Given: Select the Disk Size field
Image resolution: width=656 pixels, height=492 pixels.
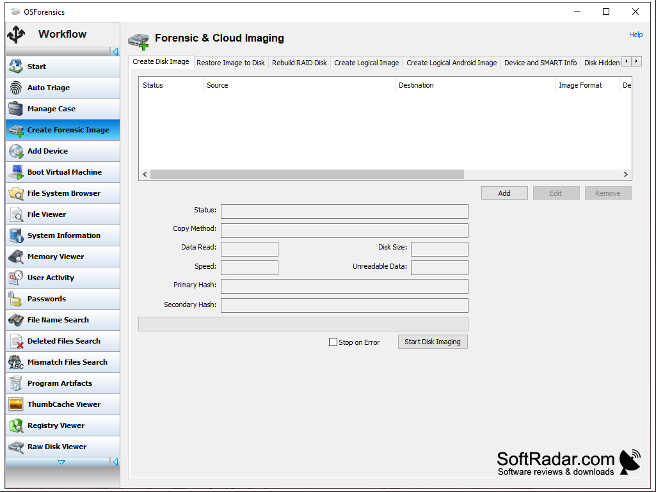Looking at the screenshot, I should (x=439, y=249).
